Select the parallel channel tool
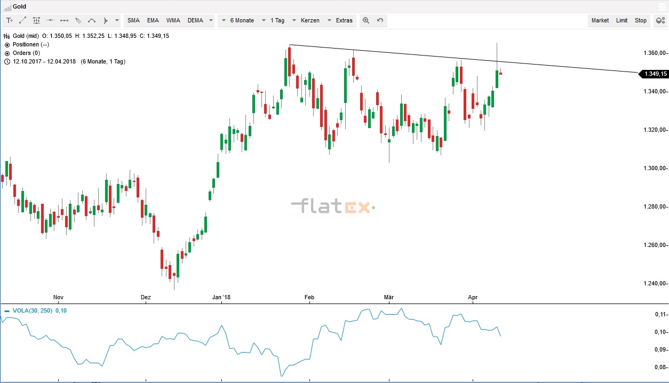The image size is (669, 383). (78, 20)
